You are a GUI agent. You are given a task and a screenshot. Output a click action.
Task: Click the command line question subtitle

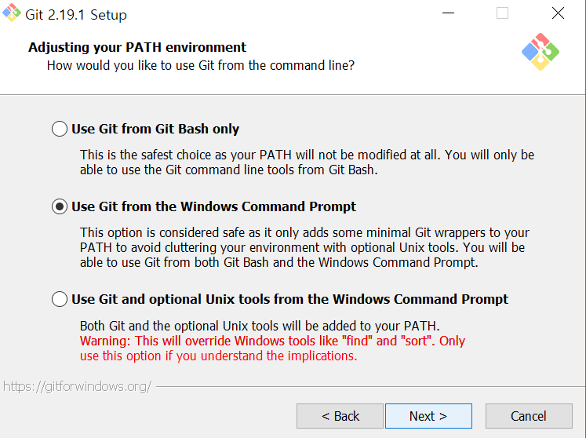coord(200,65)
